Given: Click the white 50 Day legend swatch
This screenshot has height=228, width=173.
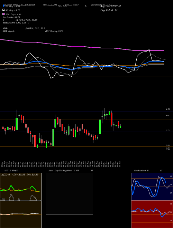Looking at the screenshot, I should [x=4, y=10].
